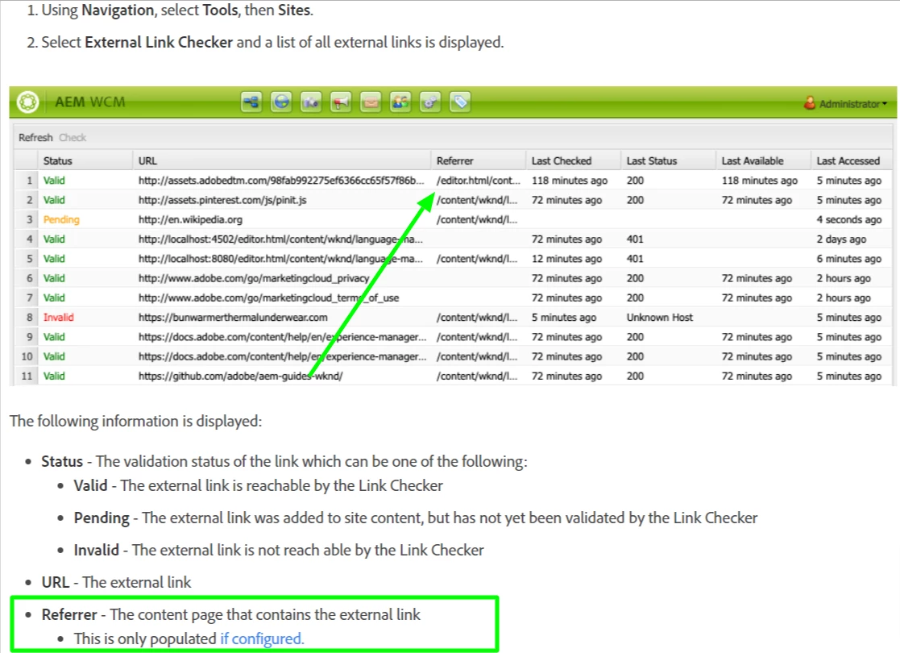Image resolution: width=900 pixels, height=653 pixels.
Task: Open the Digital Assets camera icon
Action: click(311, 102)
